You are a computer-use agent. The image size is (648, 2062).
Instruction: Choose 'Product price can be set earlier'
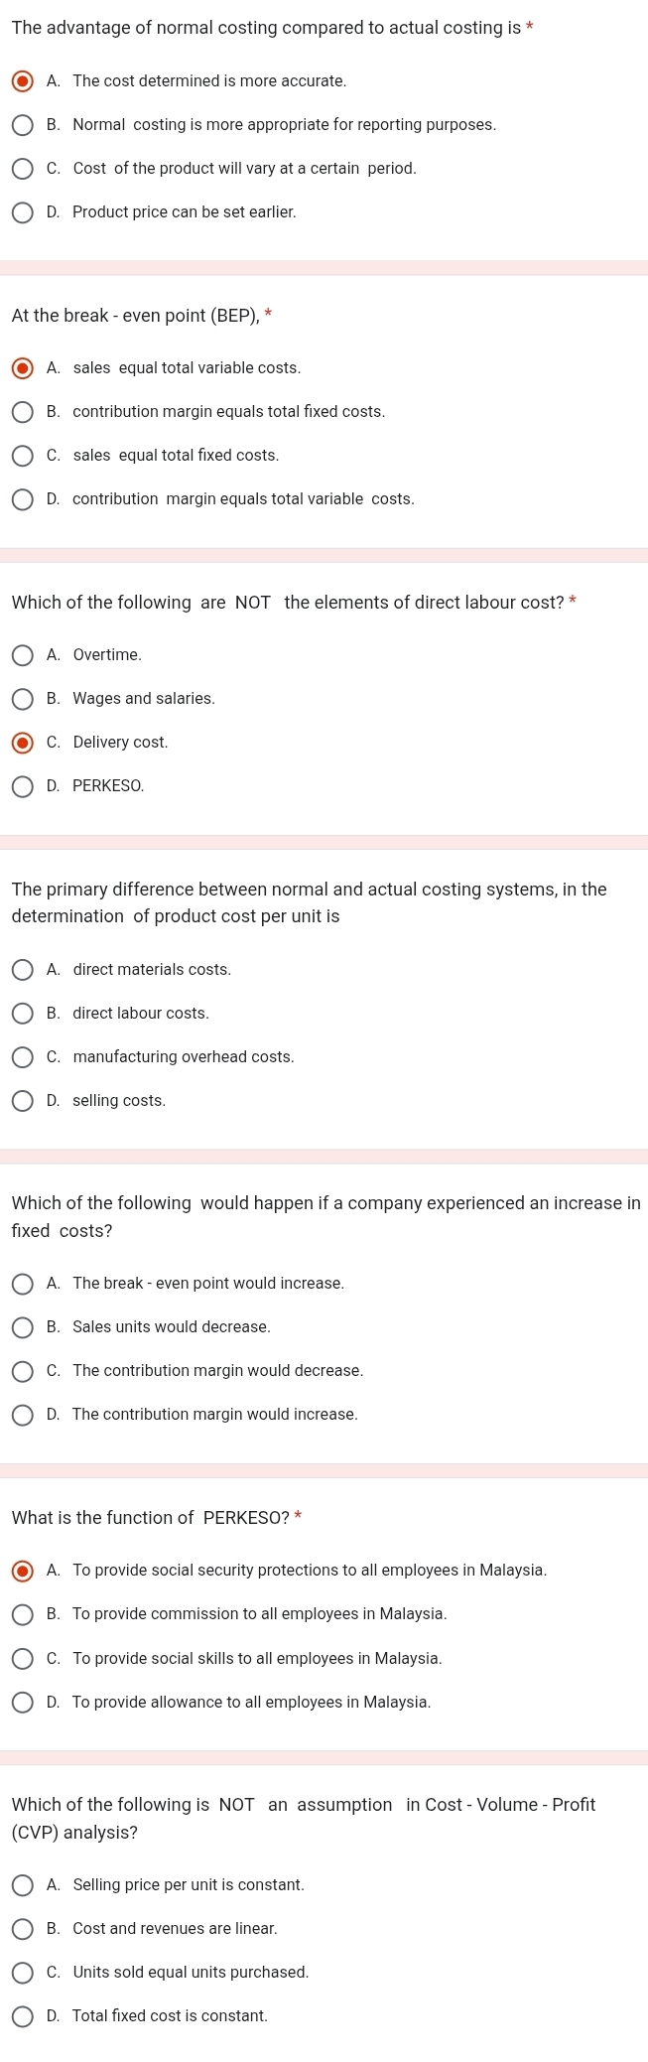22,212
